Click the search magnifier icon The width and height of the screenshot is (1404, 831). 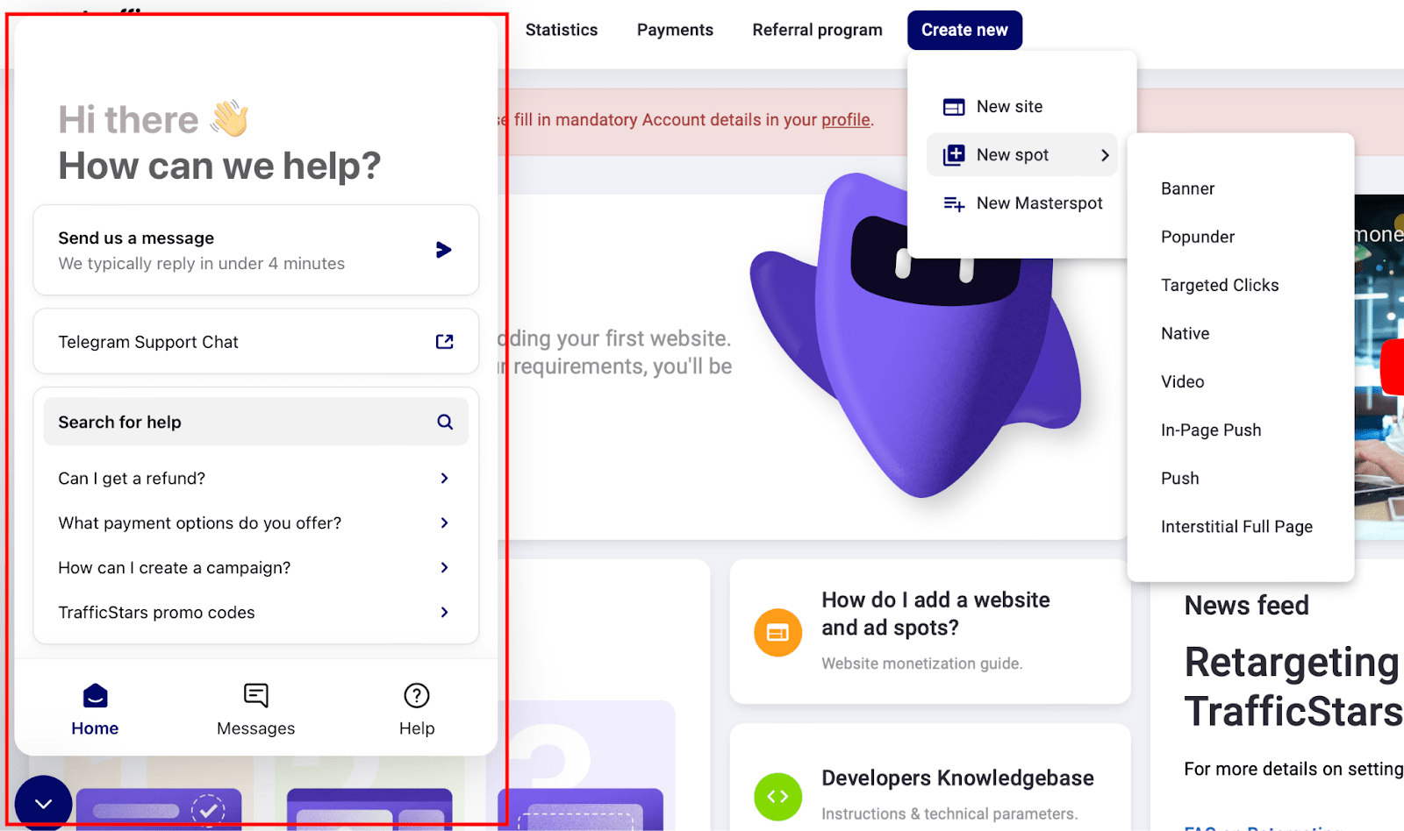point(445,423)
